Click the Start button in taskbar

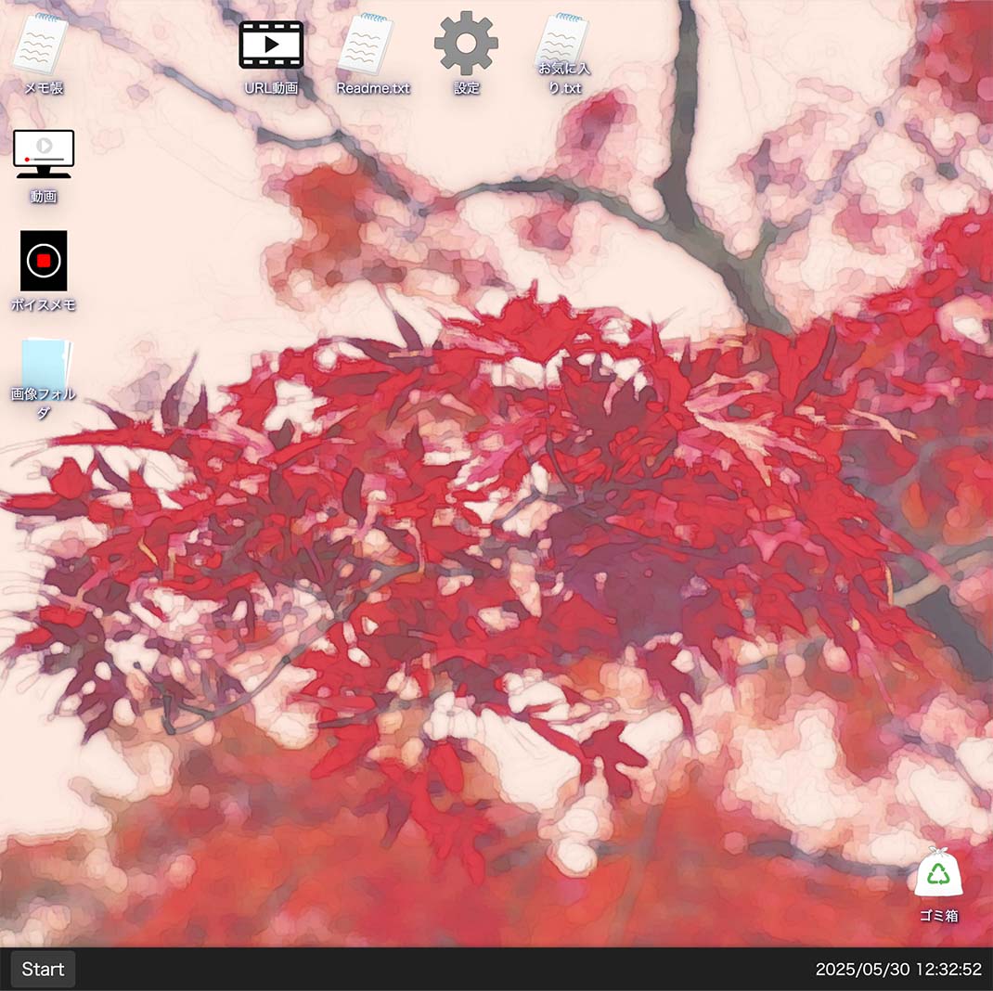[x=43, y=969]
